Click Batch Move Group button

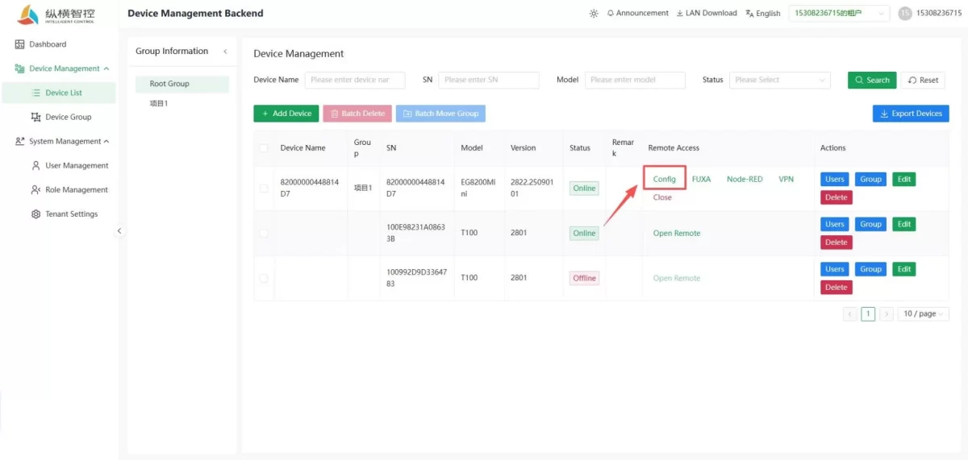point(440,114)
